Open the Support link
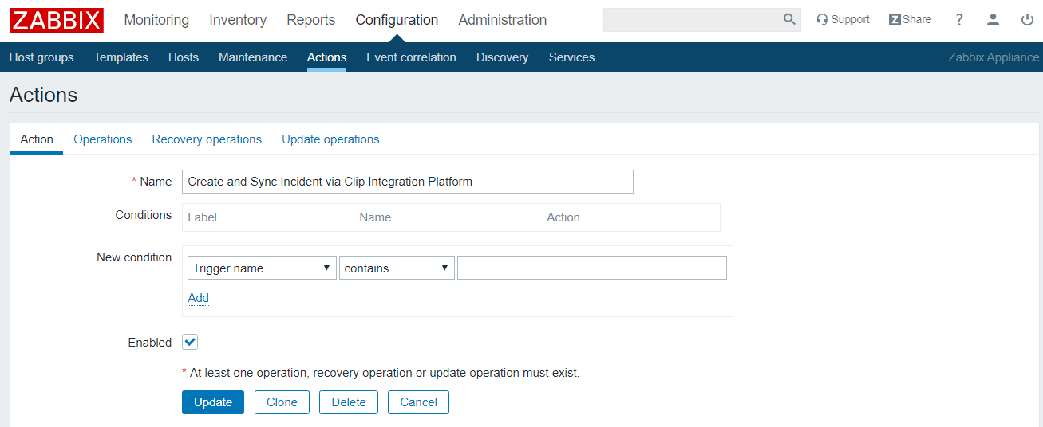The height and width of the screenshot is (427, 1043). pyautogui.click(x=843, y=19)
